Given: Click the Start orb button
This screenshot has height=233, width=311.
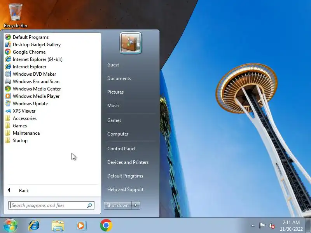Looking at the screenshot, I should pos(10,225).
